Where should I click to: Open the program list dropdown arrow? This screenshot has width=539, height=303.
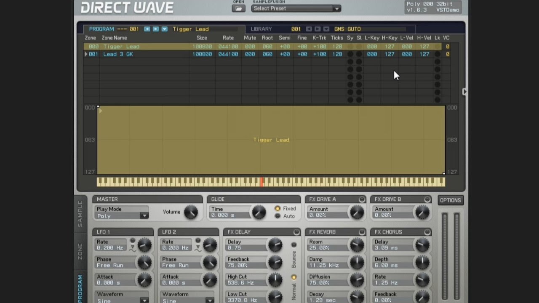point(165,29)
